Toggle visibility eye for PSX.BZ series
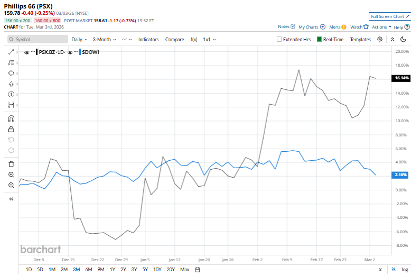Viewport: 411px width, 276px height. [x=26, y=52]
